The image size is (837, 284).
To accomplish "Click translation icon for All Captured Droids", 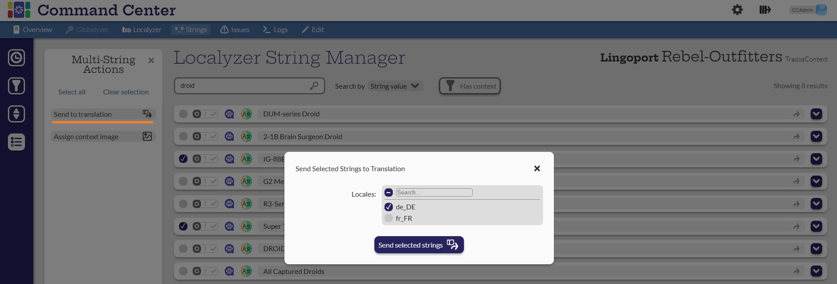I will click(x=246, y=271).
